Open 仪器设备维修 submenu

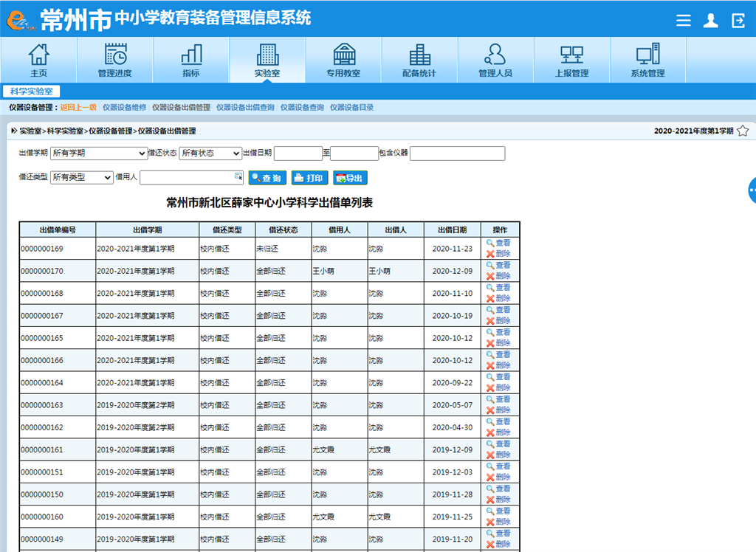[124, 108]
